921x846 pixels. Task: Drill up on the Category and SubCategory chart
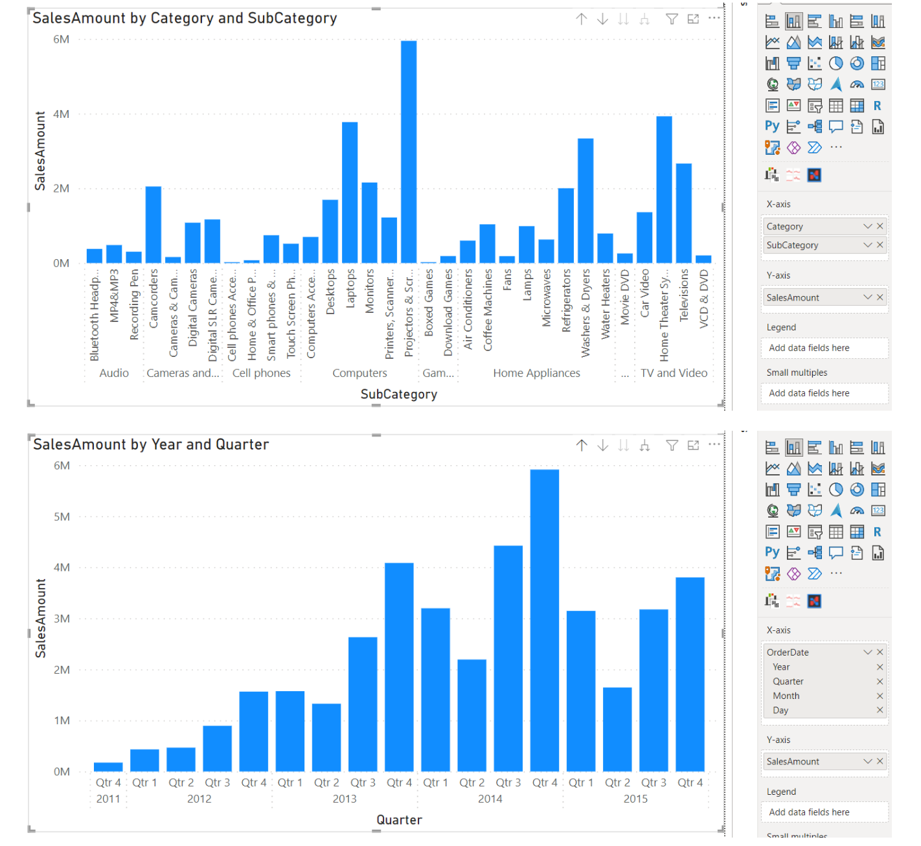click(582, 19)
